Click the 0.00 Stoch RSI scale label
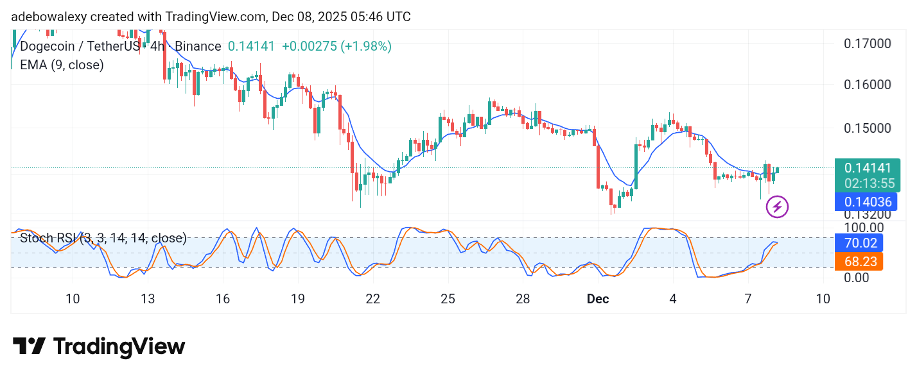Image resolution: width=917 pixels, height=379 pixels. click(x=858, y=278)
